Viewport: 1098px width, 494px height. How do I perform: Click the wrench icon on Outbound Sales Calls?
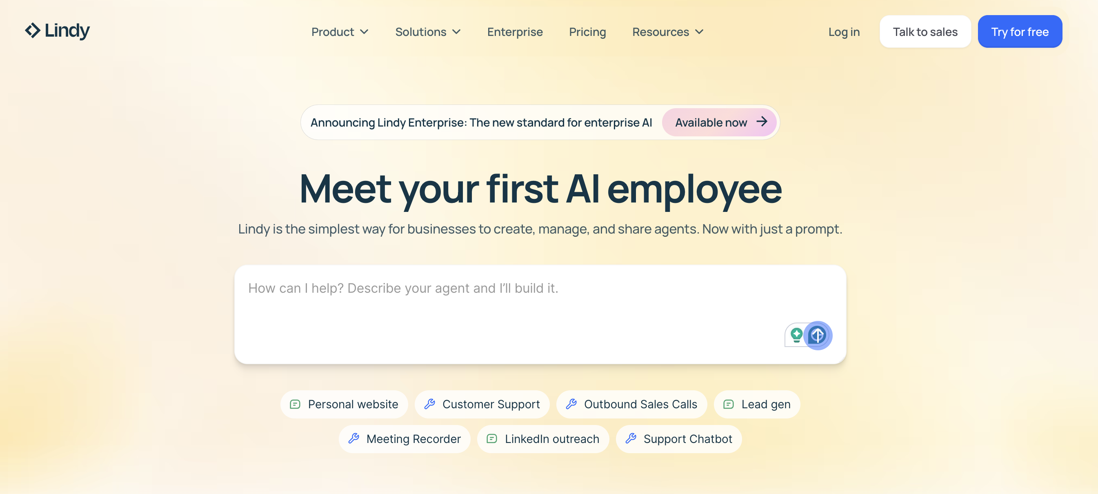click(x=571, y=404)
